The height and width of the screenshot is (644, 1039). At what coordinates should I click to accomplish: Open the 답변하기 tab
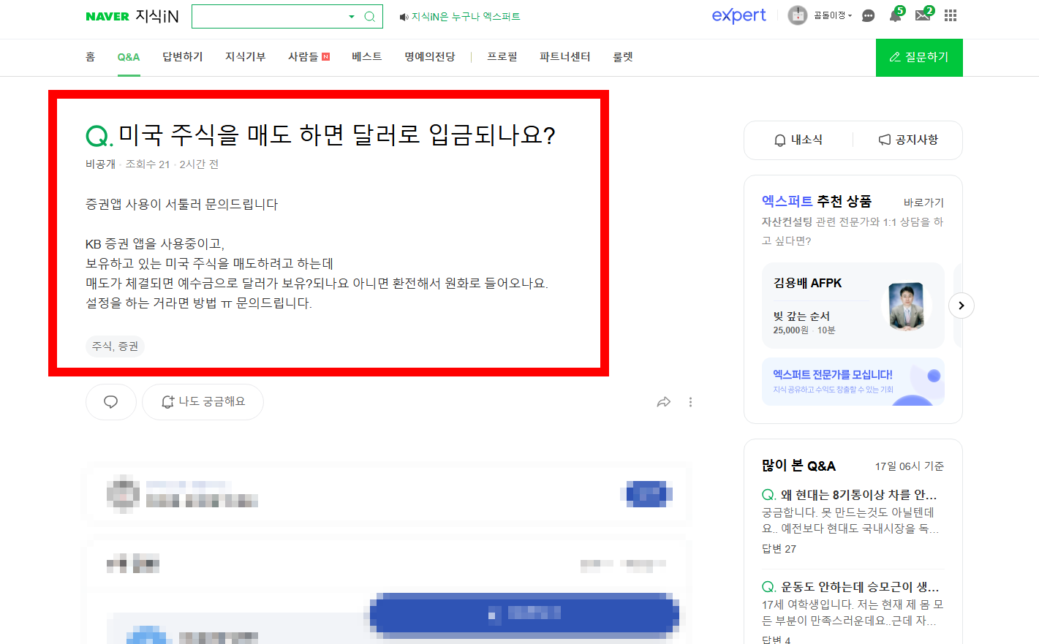(x=182, y=56)
